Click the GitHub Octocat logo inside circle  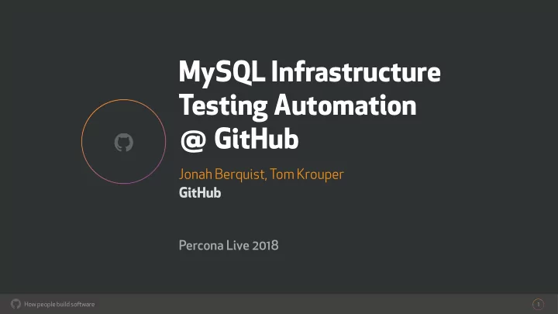click(x=123, y=143)
